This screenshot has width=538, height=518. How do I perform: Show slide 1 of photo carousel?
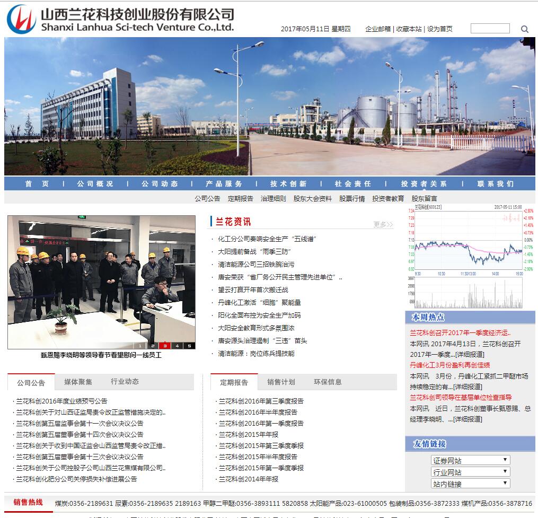pyautogui.click(x=140, y=346)
